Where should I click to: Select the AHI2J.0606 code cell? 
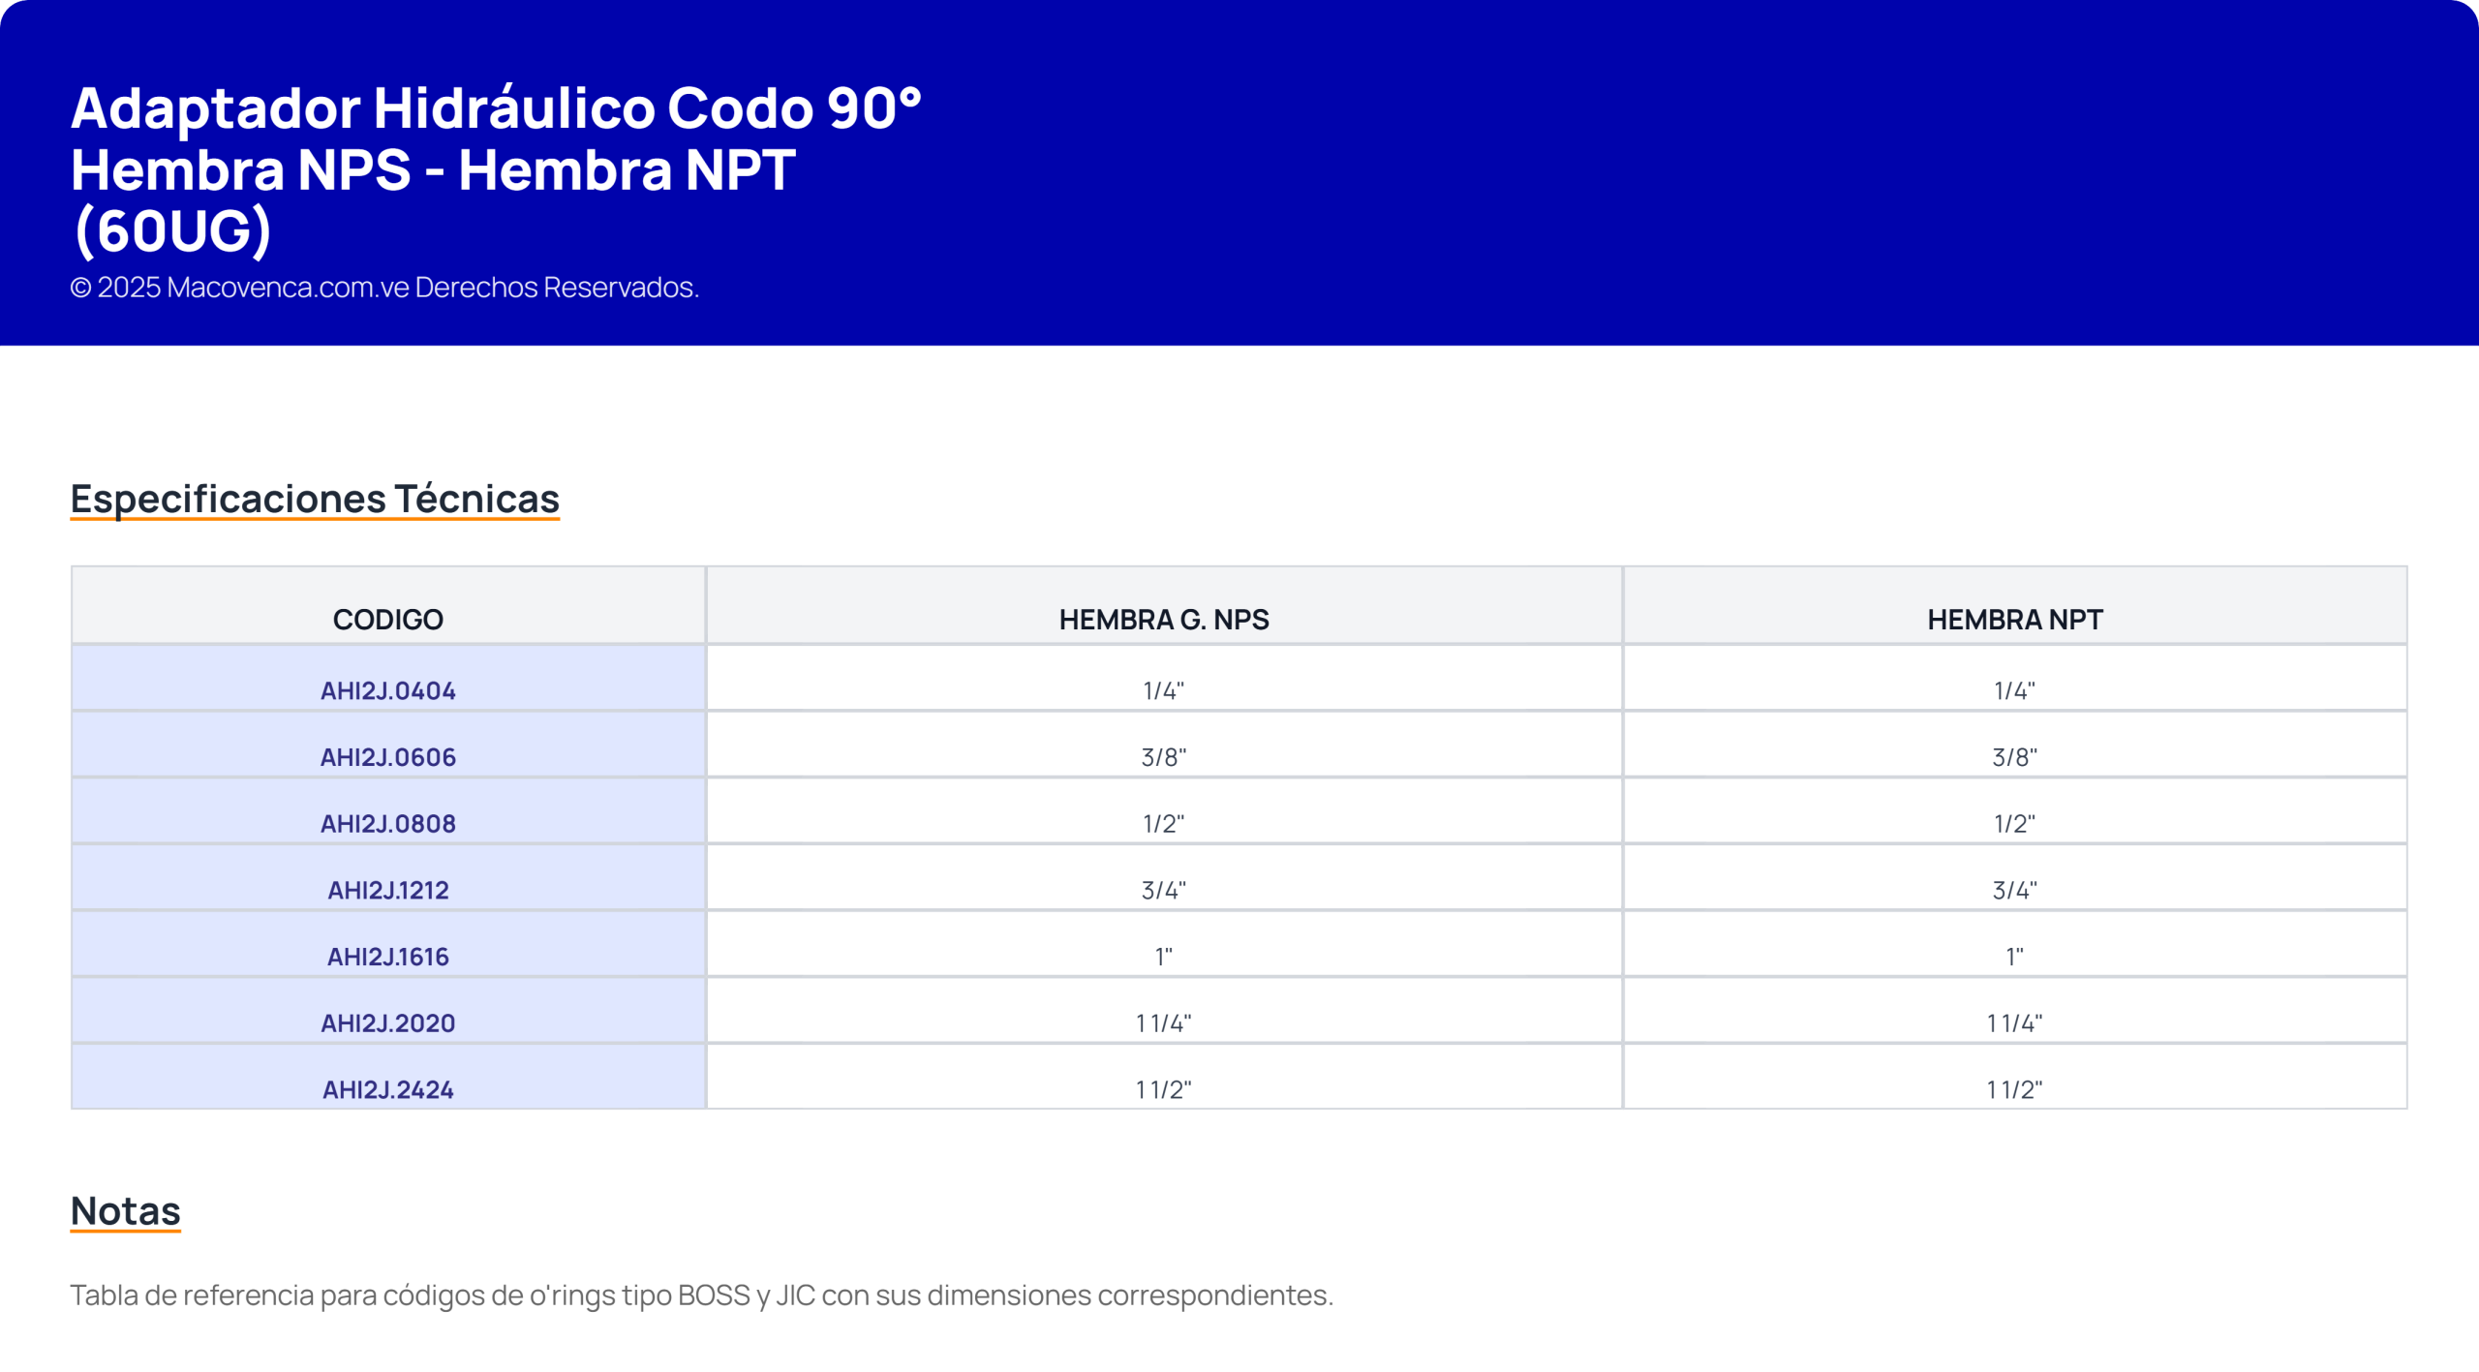pos(388,746)
